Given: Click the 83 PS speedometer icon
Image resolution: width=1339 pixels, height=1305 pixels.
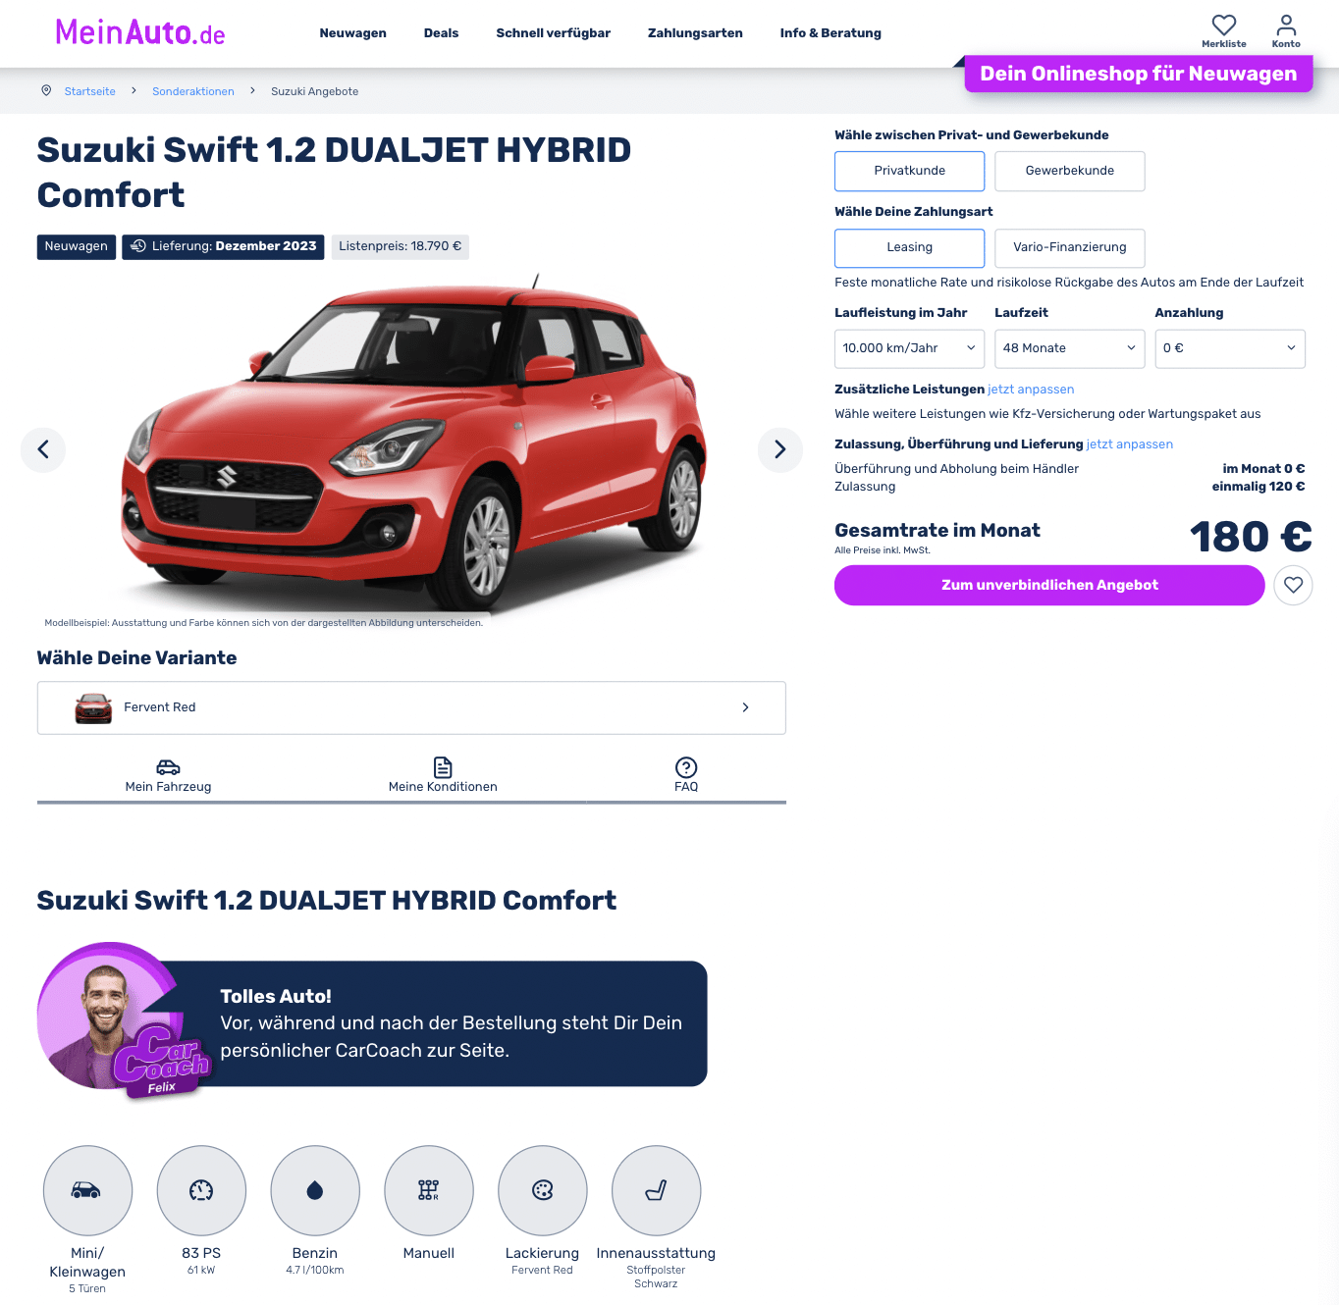Looking at the screenshot, I should pos(201,1190).
